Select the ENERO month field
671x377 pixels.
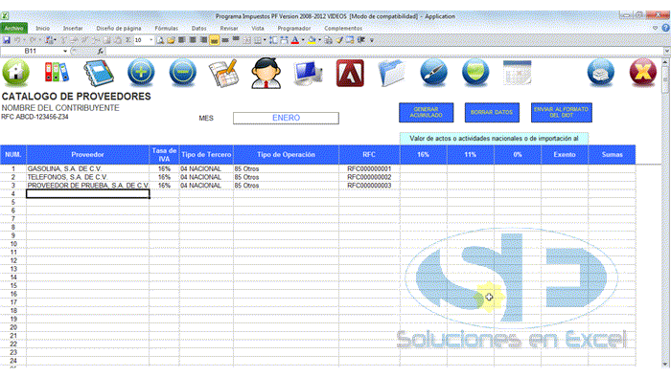point(286,118)
